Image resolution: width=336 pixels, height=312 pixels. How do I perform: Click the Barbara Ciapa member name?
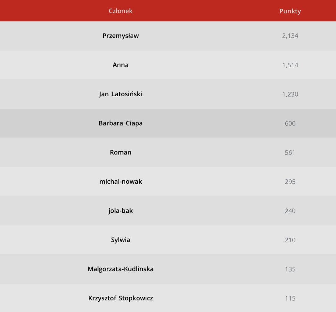coord(120,123)
